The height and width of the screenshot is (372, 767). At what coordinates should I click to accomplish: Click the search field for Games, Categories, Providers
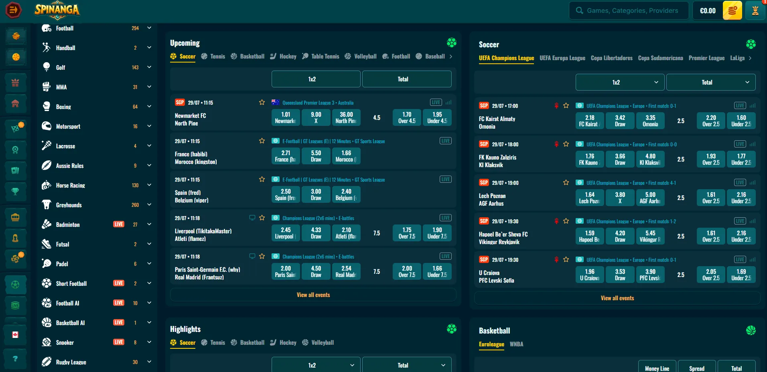[629, 10]
